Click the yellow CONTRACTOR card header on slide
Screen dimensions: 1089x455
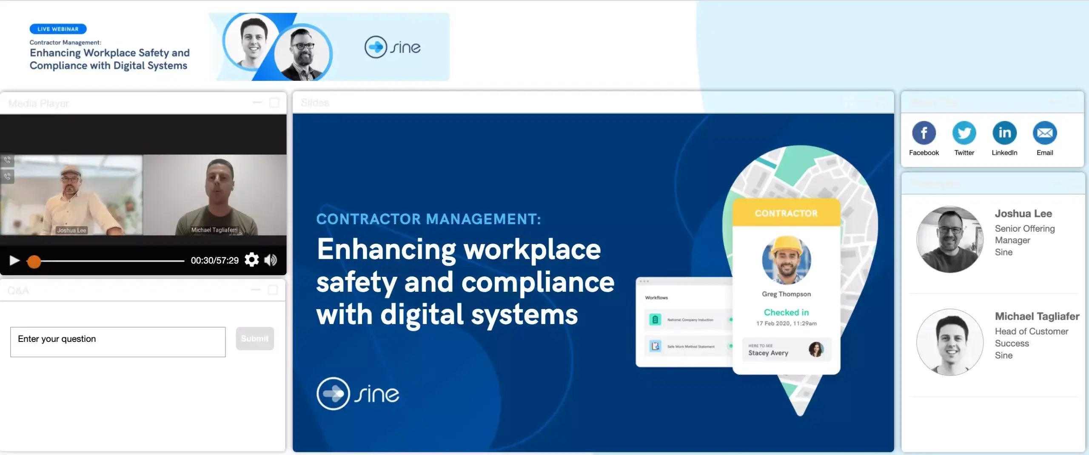786,213
